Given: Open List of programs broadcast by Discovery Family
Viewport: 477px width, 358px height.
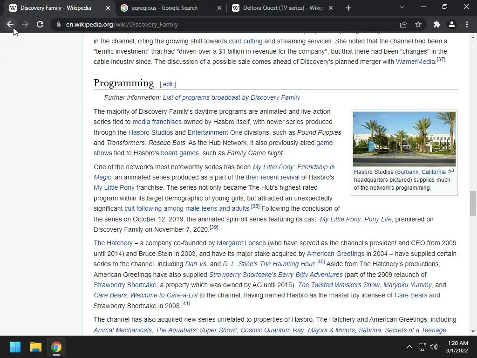Looking at the screenshot, I should click(232, 97).
